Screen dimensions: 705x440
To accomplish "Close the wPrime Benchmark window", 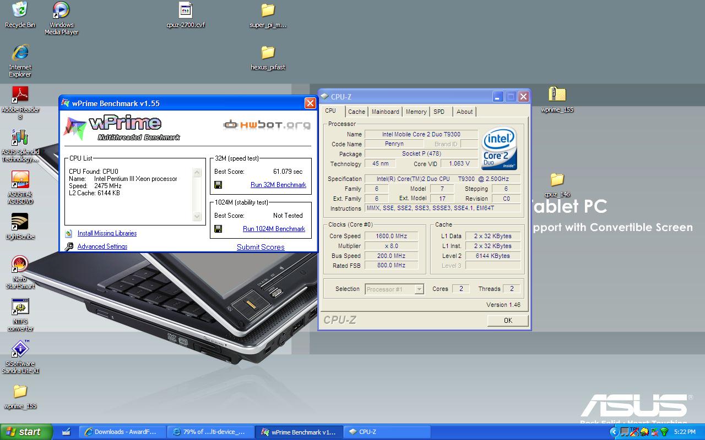I will click(x=310, y=103).
